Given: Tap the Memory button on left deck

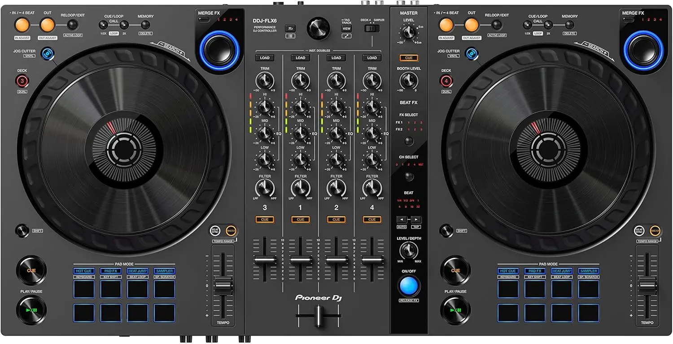Looking at the screenshot, I should [145, 25].
